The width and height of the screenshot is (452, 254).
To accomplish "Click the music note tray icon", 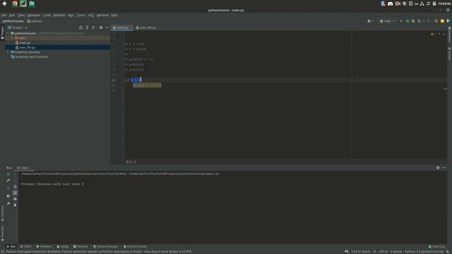I will [x=428, y=4].
